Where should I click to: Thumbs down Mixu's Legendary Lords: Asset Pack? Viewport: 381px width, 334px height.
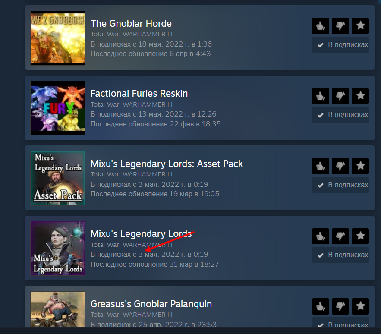point(340,166)
